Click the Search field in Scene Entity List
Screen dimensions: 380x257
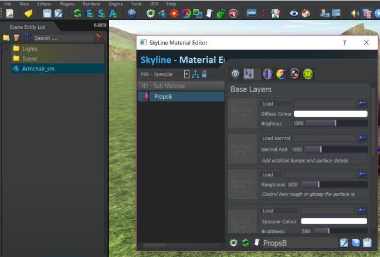pos(63,38)
